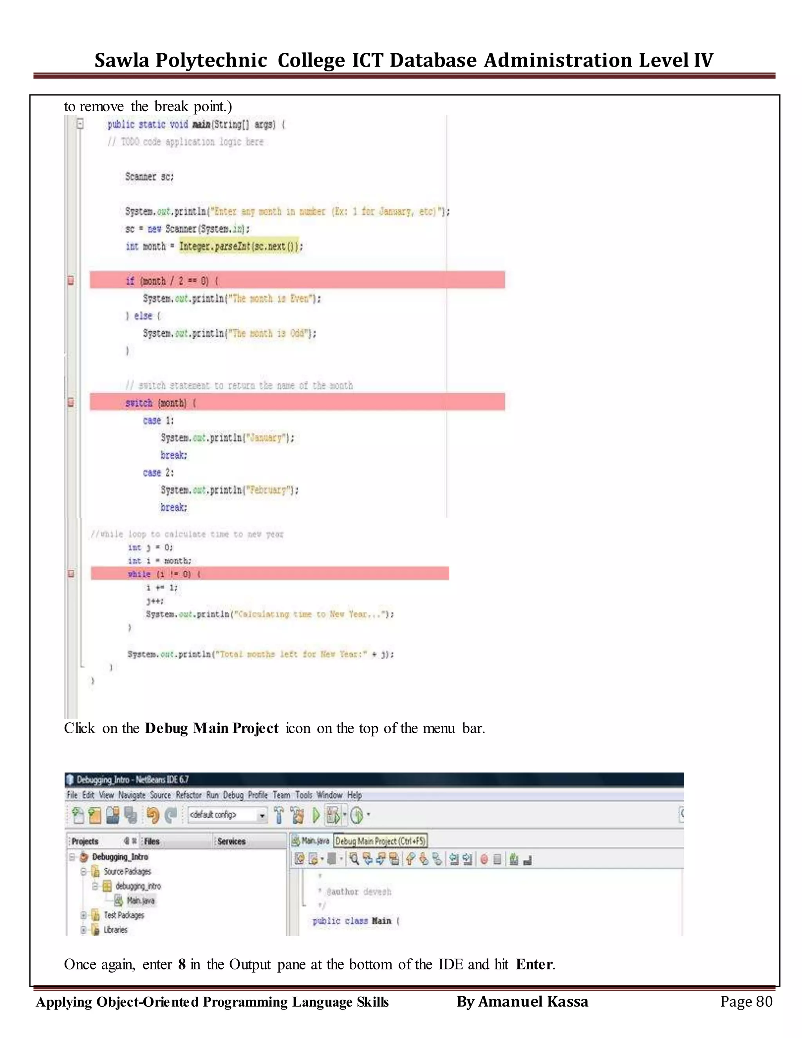Click Shift Line Right editor icon
802x1038 pixels.
(468, 859)
